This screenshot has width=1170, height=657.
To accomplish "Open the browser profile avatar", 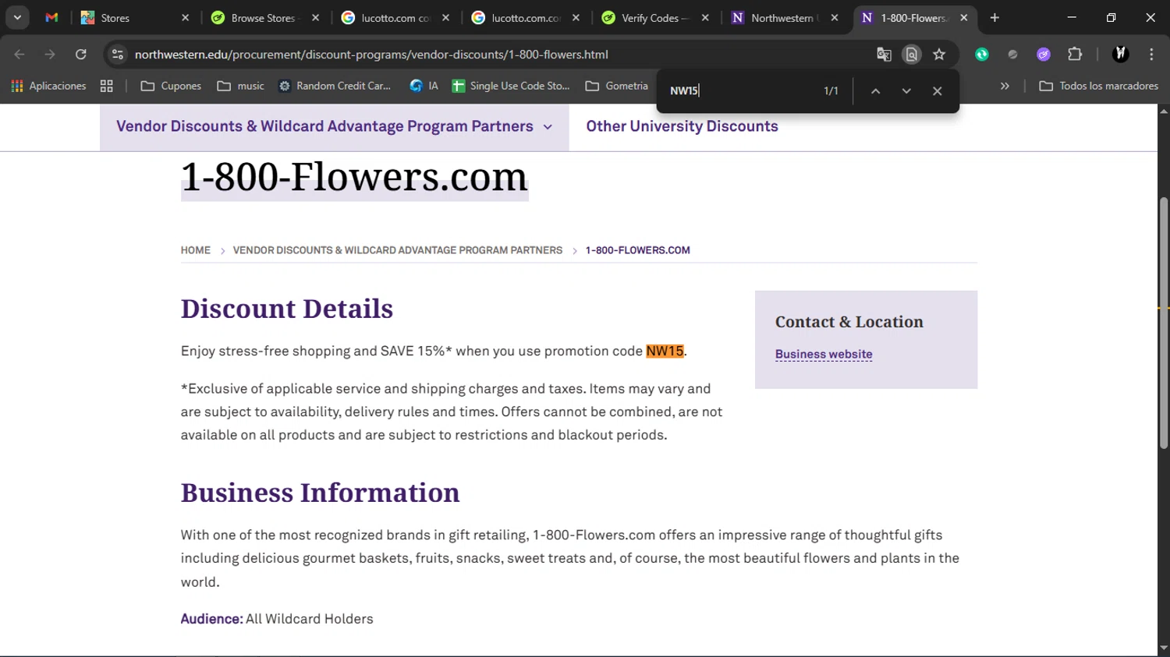I will pyautogui.click(x=1121, y=54).
